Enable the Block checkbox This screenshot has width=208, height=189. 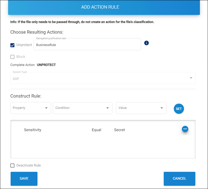[12, 57]
